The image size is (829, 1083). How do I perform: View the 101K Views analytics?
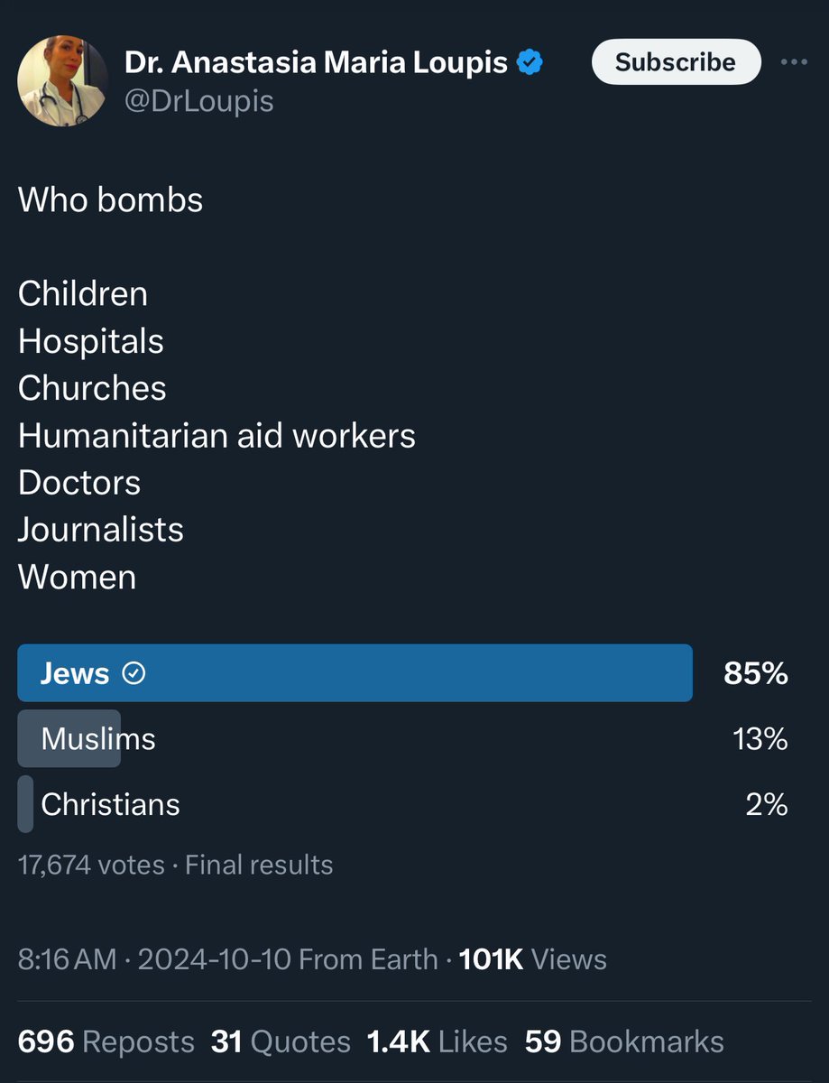[532, 958]
